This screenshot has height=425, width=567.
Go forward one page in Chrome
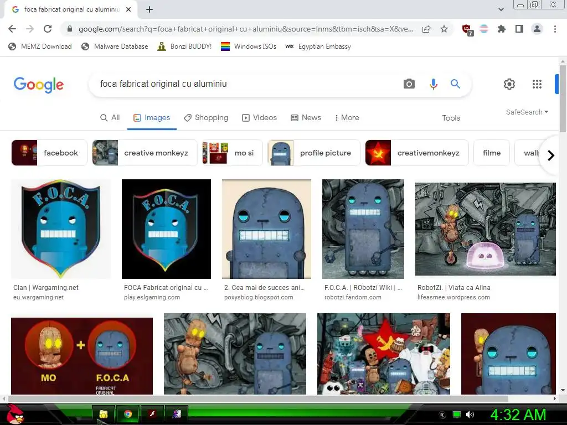[x=30, y=29]
